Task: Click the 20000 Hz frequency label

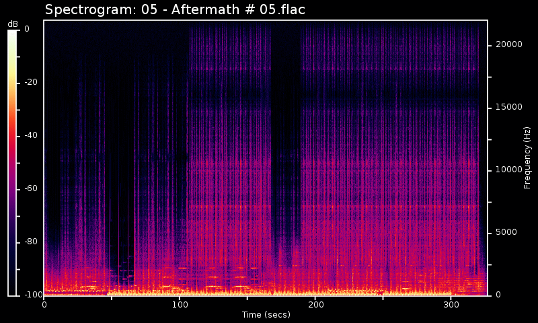Action: point(508,44)
